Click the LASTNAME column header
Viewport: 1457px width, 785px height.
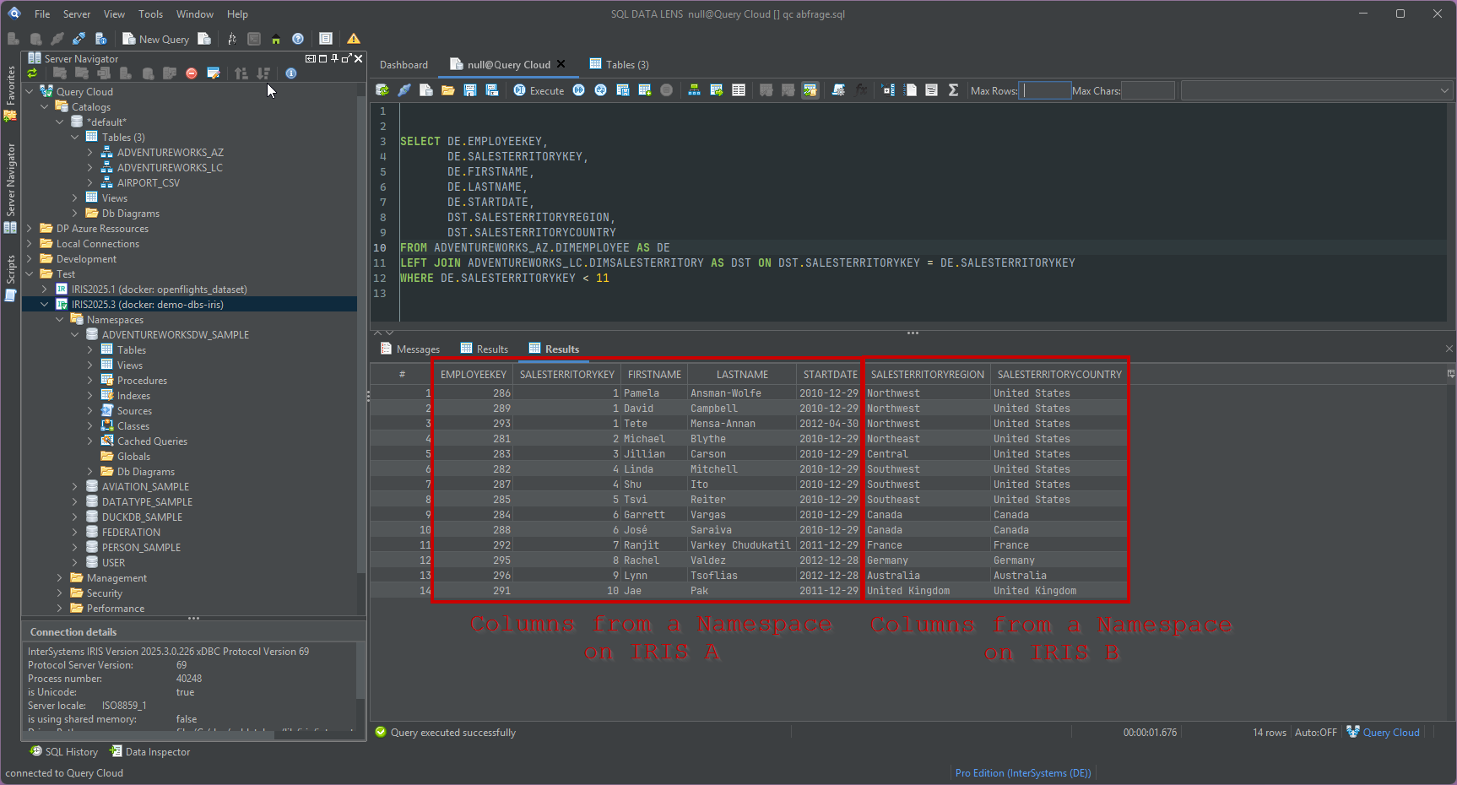(x=742, y=375)
